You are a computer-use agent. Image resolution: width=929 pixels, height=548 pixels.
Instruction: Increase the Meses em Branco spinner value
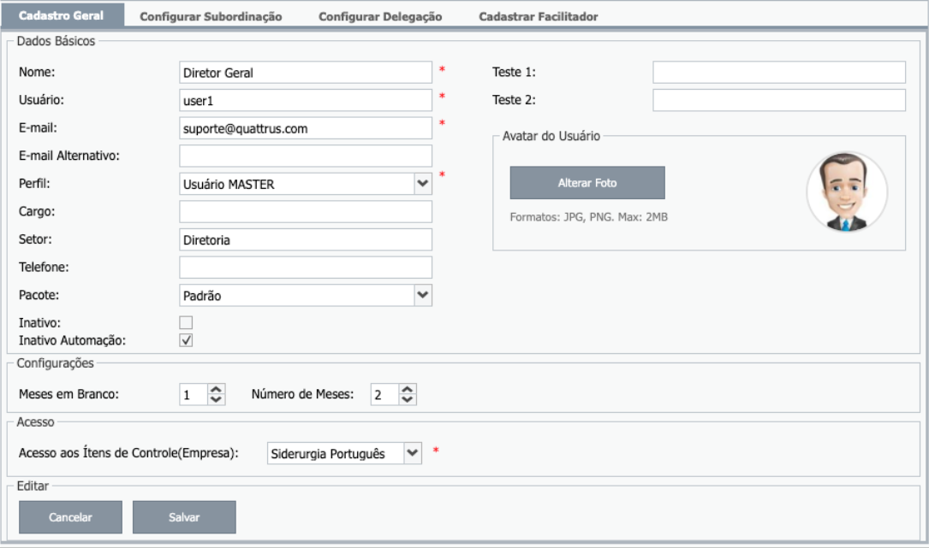tap(217, 390)
